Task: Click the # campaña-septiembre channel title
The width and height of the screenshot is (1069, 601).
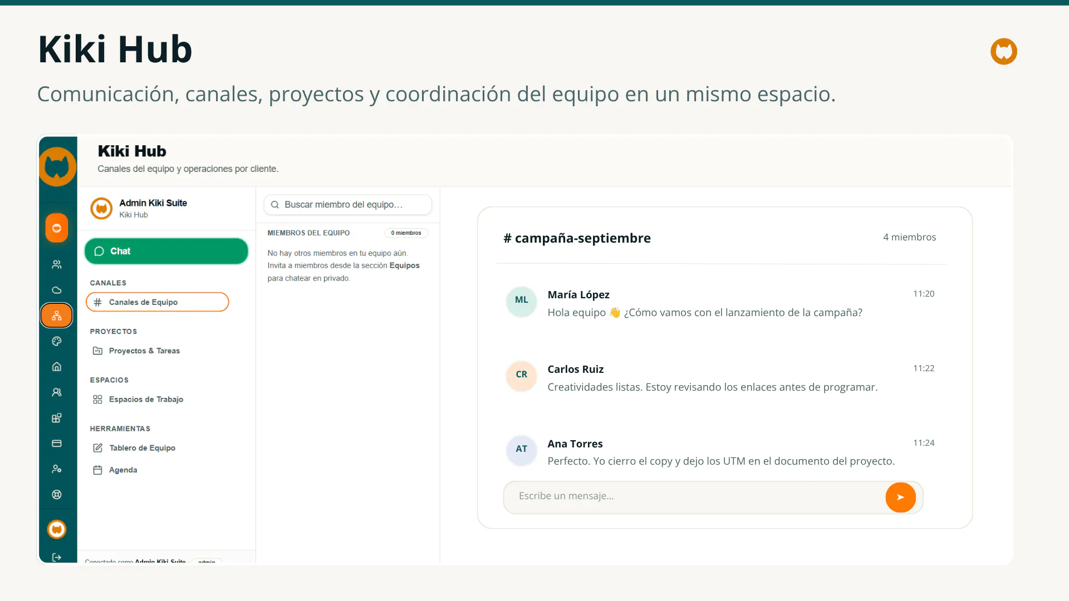Action: [x=577, y=238]
